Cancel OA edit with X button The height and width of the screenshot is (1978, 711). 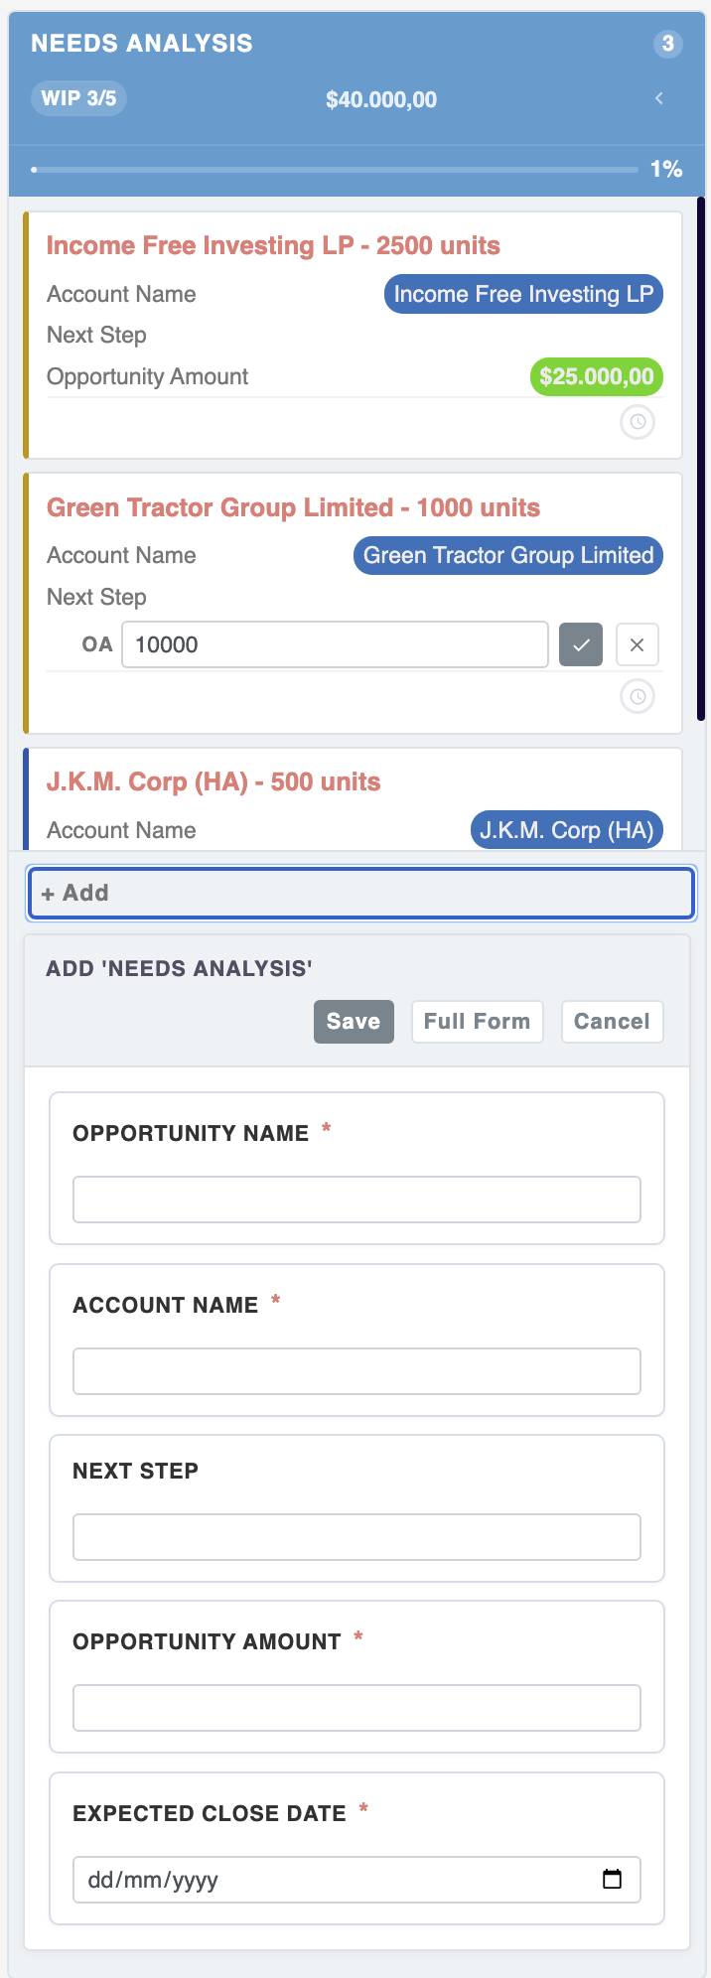pyautogui.click(x=638, y=644)
